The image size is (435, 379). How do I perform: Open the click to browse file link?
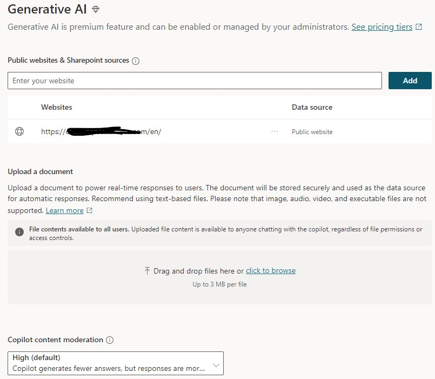[x=271, y=271]
